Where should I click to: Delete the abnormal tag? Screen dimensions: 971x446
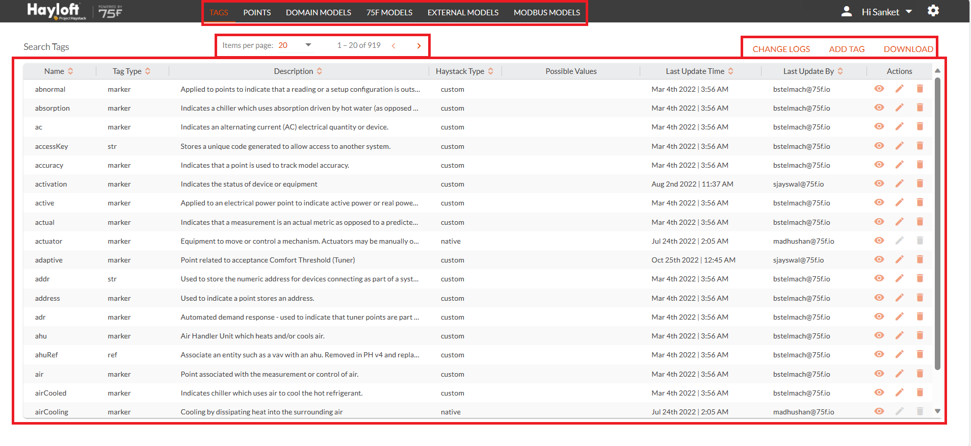pyautogui.click(x=920, y=89)
